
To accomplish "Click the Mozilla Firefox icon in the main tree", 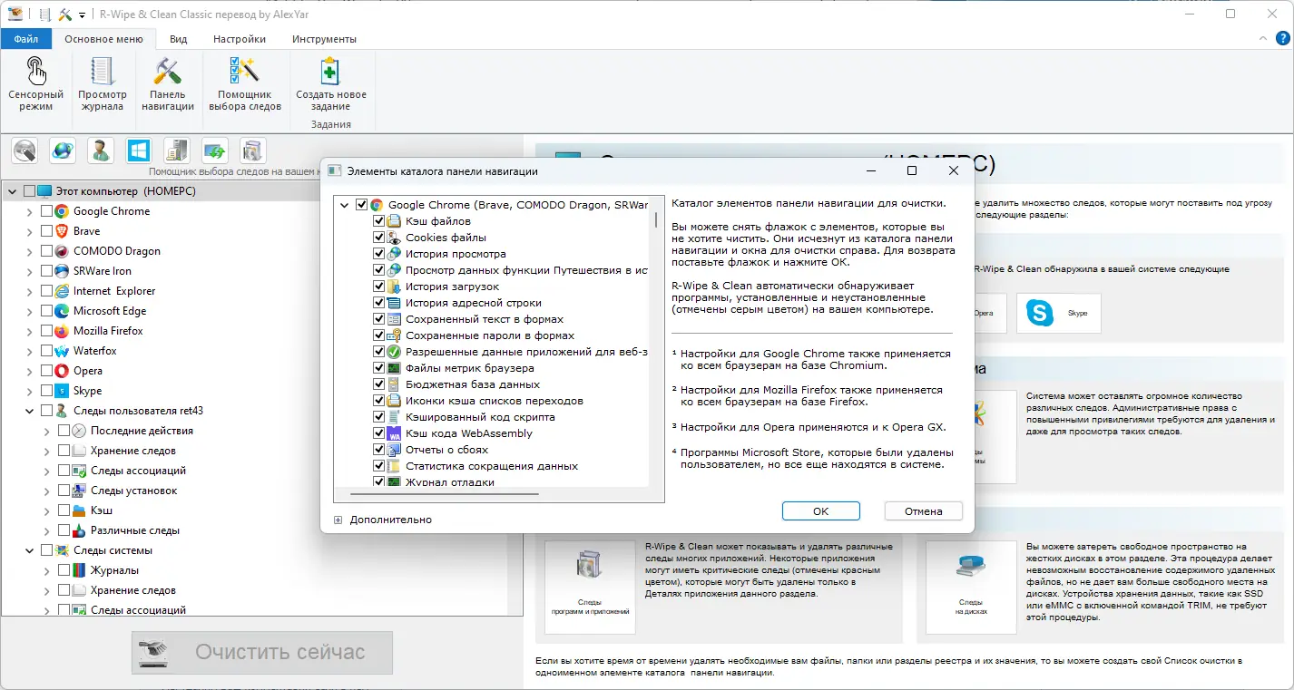I will tap(62, 331).
